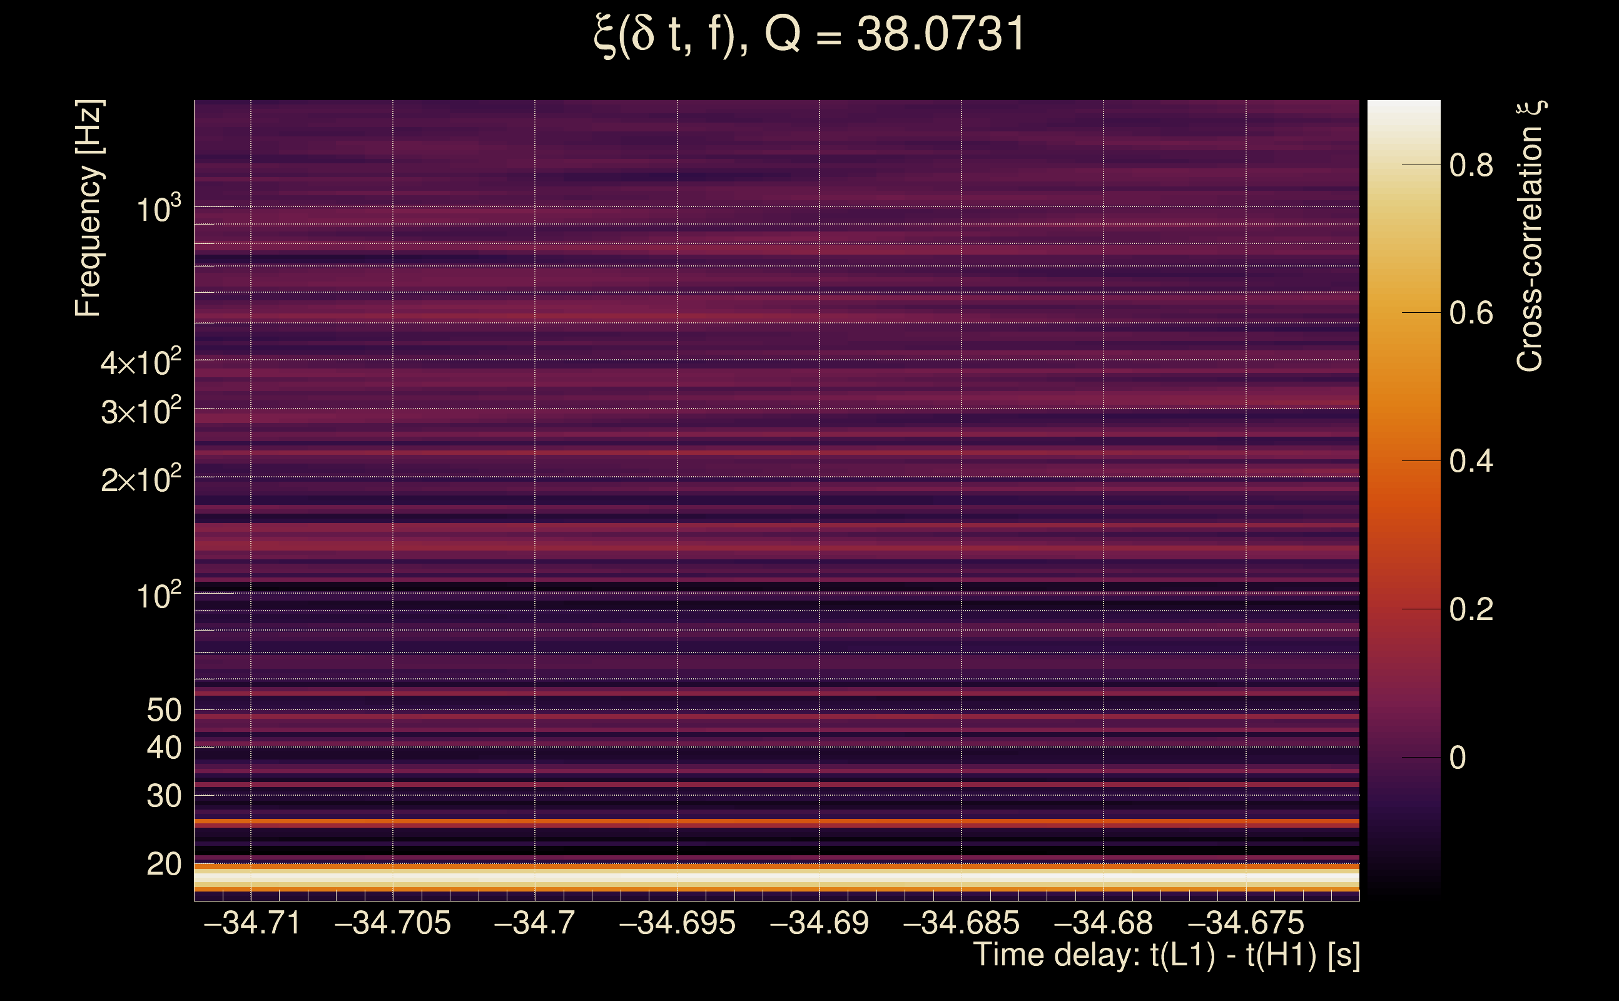Click the Cross-correlation ξ colorbar label

click(x=1530, y=236)
